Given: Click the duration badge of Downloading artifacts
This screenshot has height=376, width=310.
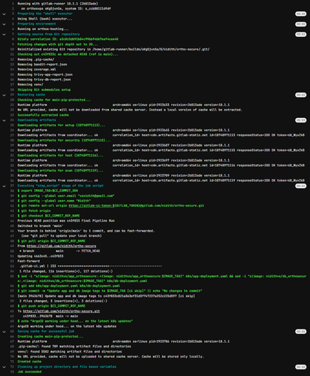Looking at the screenshot, I should [x=300, y=120].
